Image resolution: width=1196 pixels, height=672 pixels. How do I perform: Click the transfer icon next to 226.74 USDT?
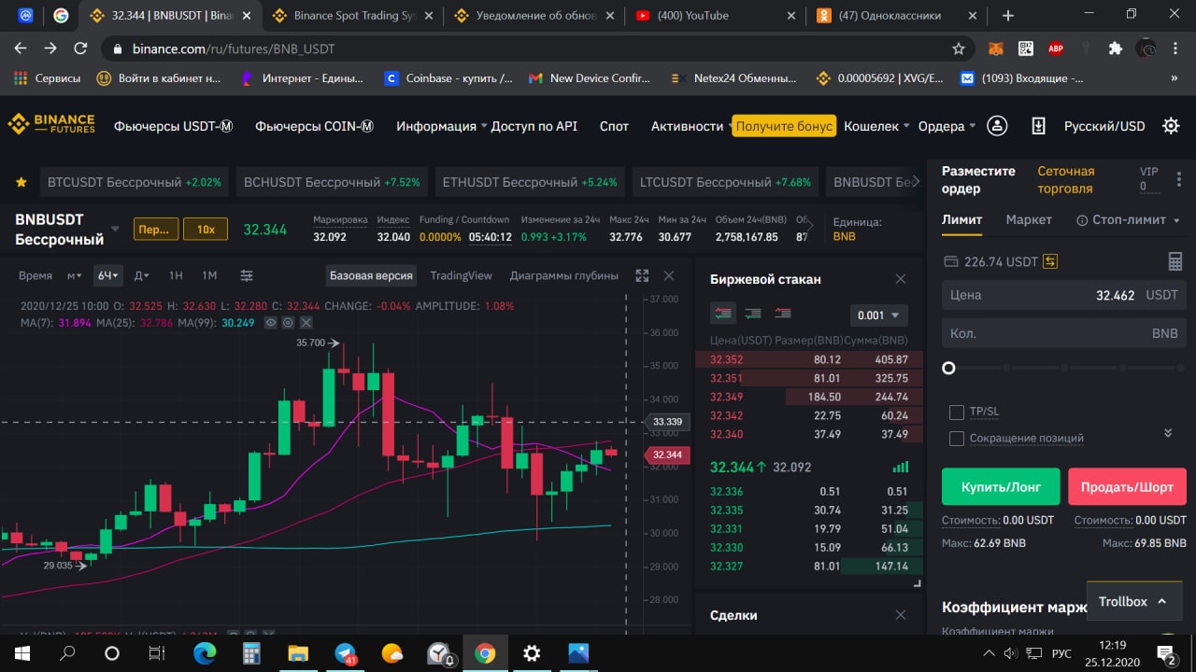pyautogui.click(x=1050, y=261)
